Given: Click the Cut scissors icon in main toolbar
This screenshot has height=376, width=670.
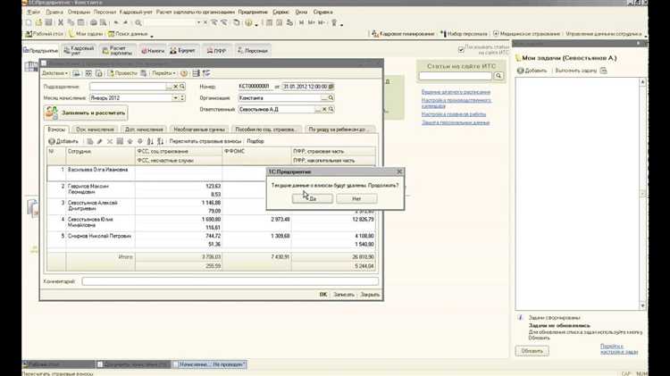Looking at the screenshot, I should tap(61, 22).
